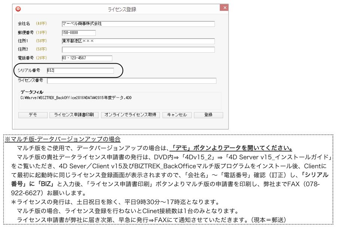Click ライセンス申請書印刷 button
337x227 pixels.
pos(74,115)
